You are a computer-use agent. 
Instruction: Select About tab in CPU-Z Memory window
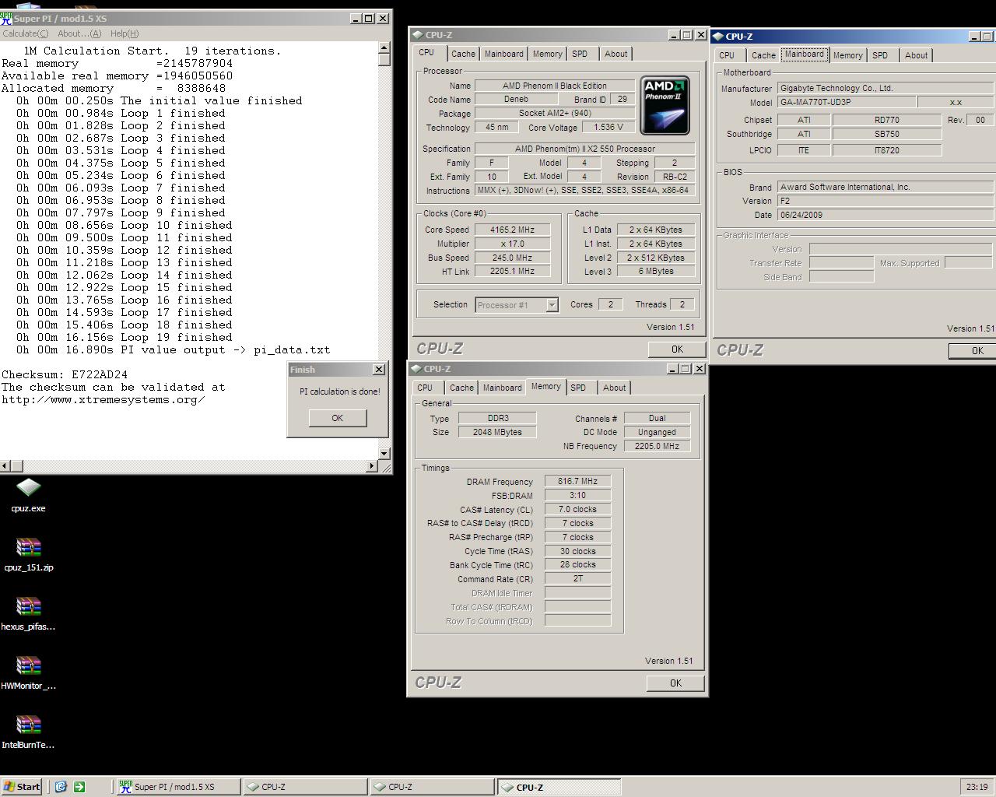(615, 388)
